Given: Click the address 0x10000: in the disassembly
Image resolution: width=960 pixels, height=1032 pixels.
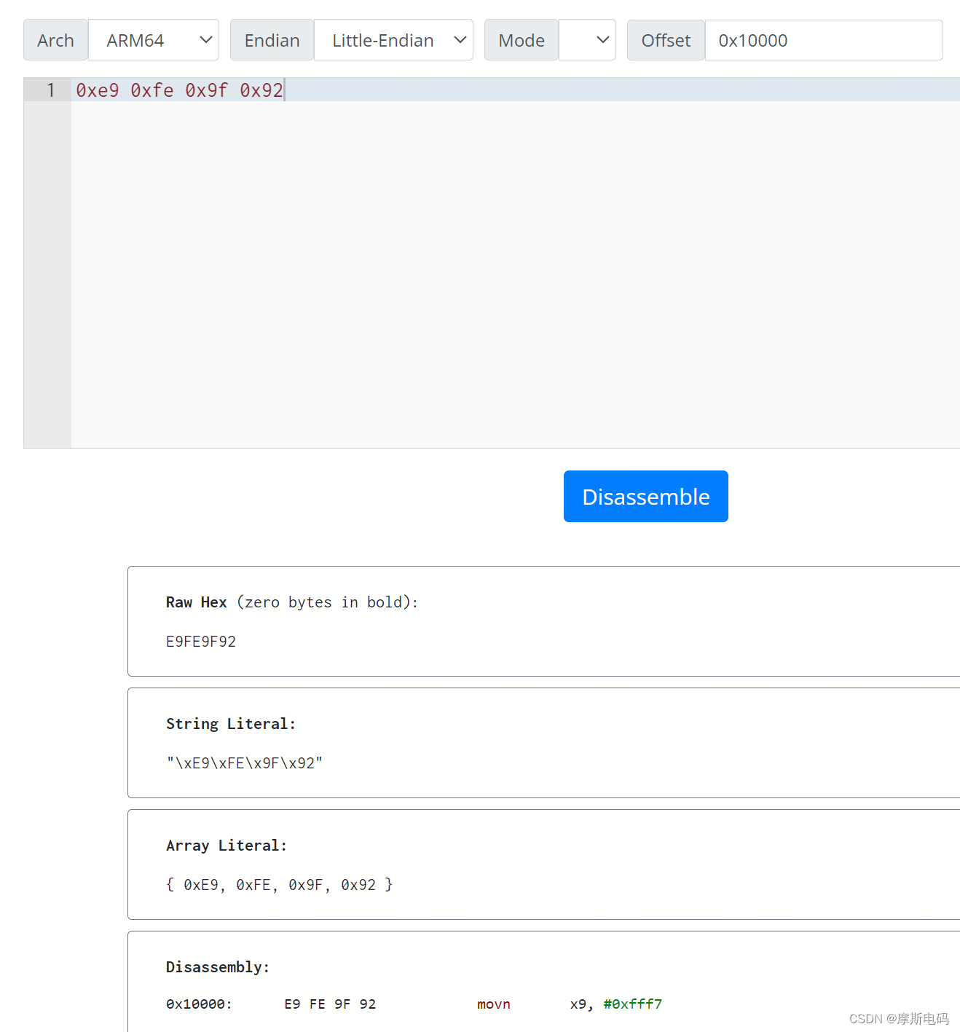Looking at the screenshot, I should (x=199, y=1004).
